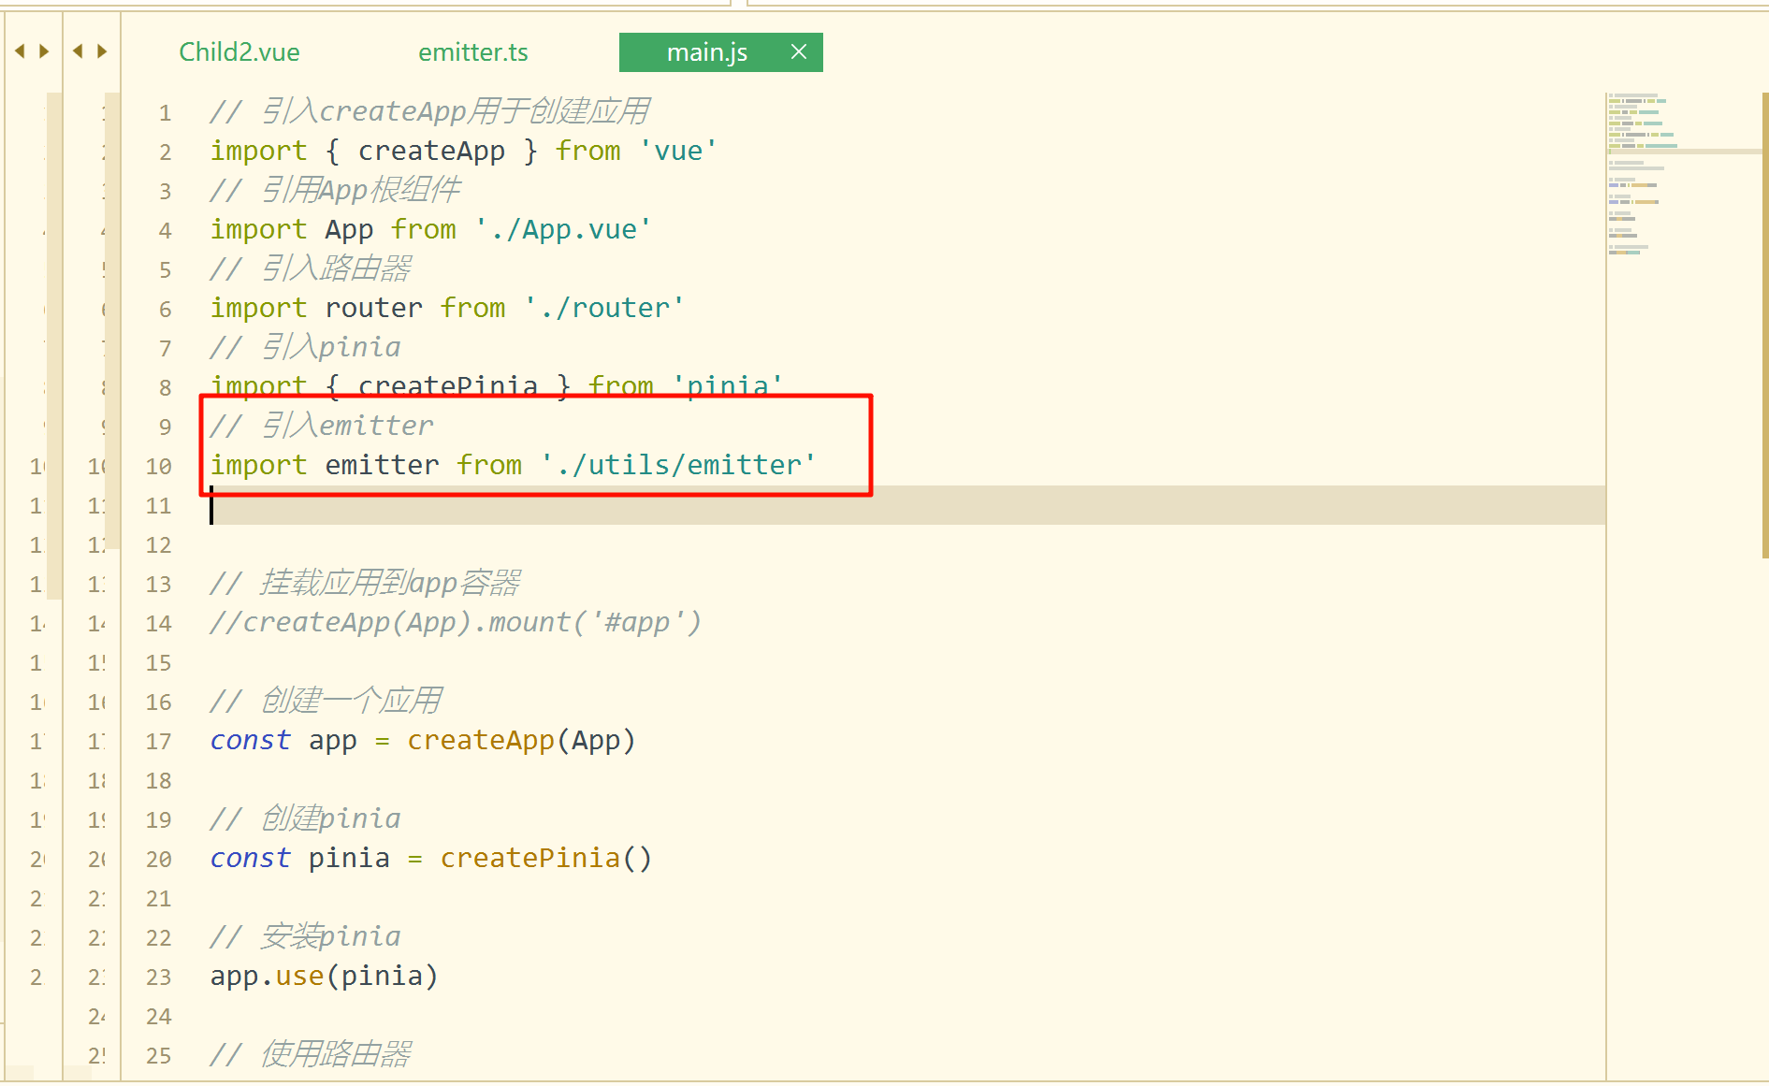Click line number 11 in the gutter

[x=158, y=506]
